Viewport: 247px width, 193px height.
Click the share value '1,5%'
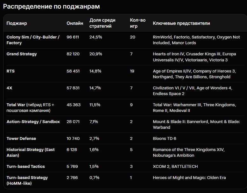pyautogui.click(x=94, y=166)
